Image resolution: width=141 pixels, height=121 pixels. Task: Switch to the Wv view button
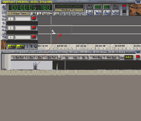[98, 13]
